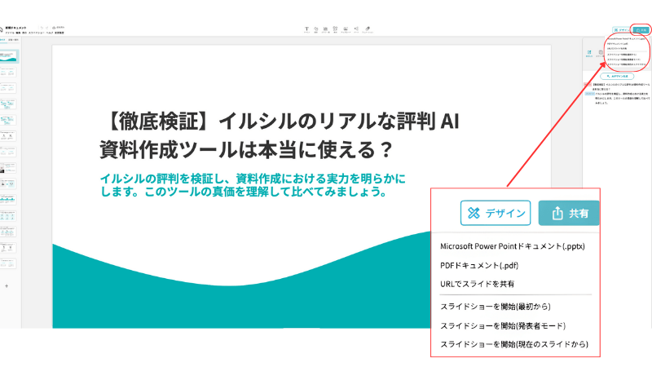
Task: Click the teal design icon in right panel
Action: click(x=589, y=52)
